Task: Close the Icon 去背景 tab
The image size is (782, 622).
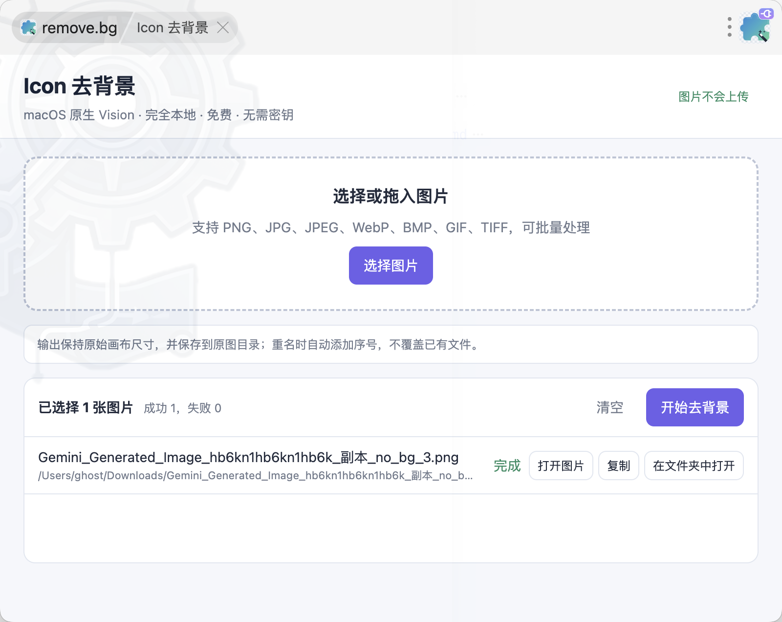Action: tap(223, 27)
